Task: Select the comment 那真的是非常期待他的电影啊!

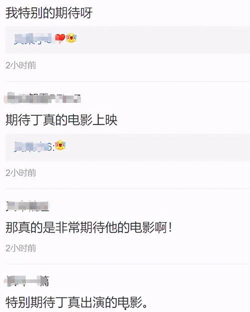Action: [x=88, y=227]
